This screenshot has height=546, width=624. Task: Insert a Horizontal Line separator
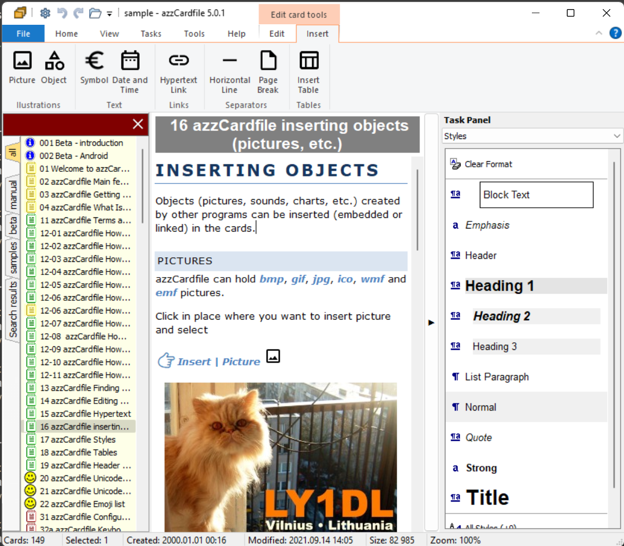[230, 72]
